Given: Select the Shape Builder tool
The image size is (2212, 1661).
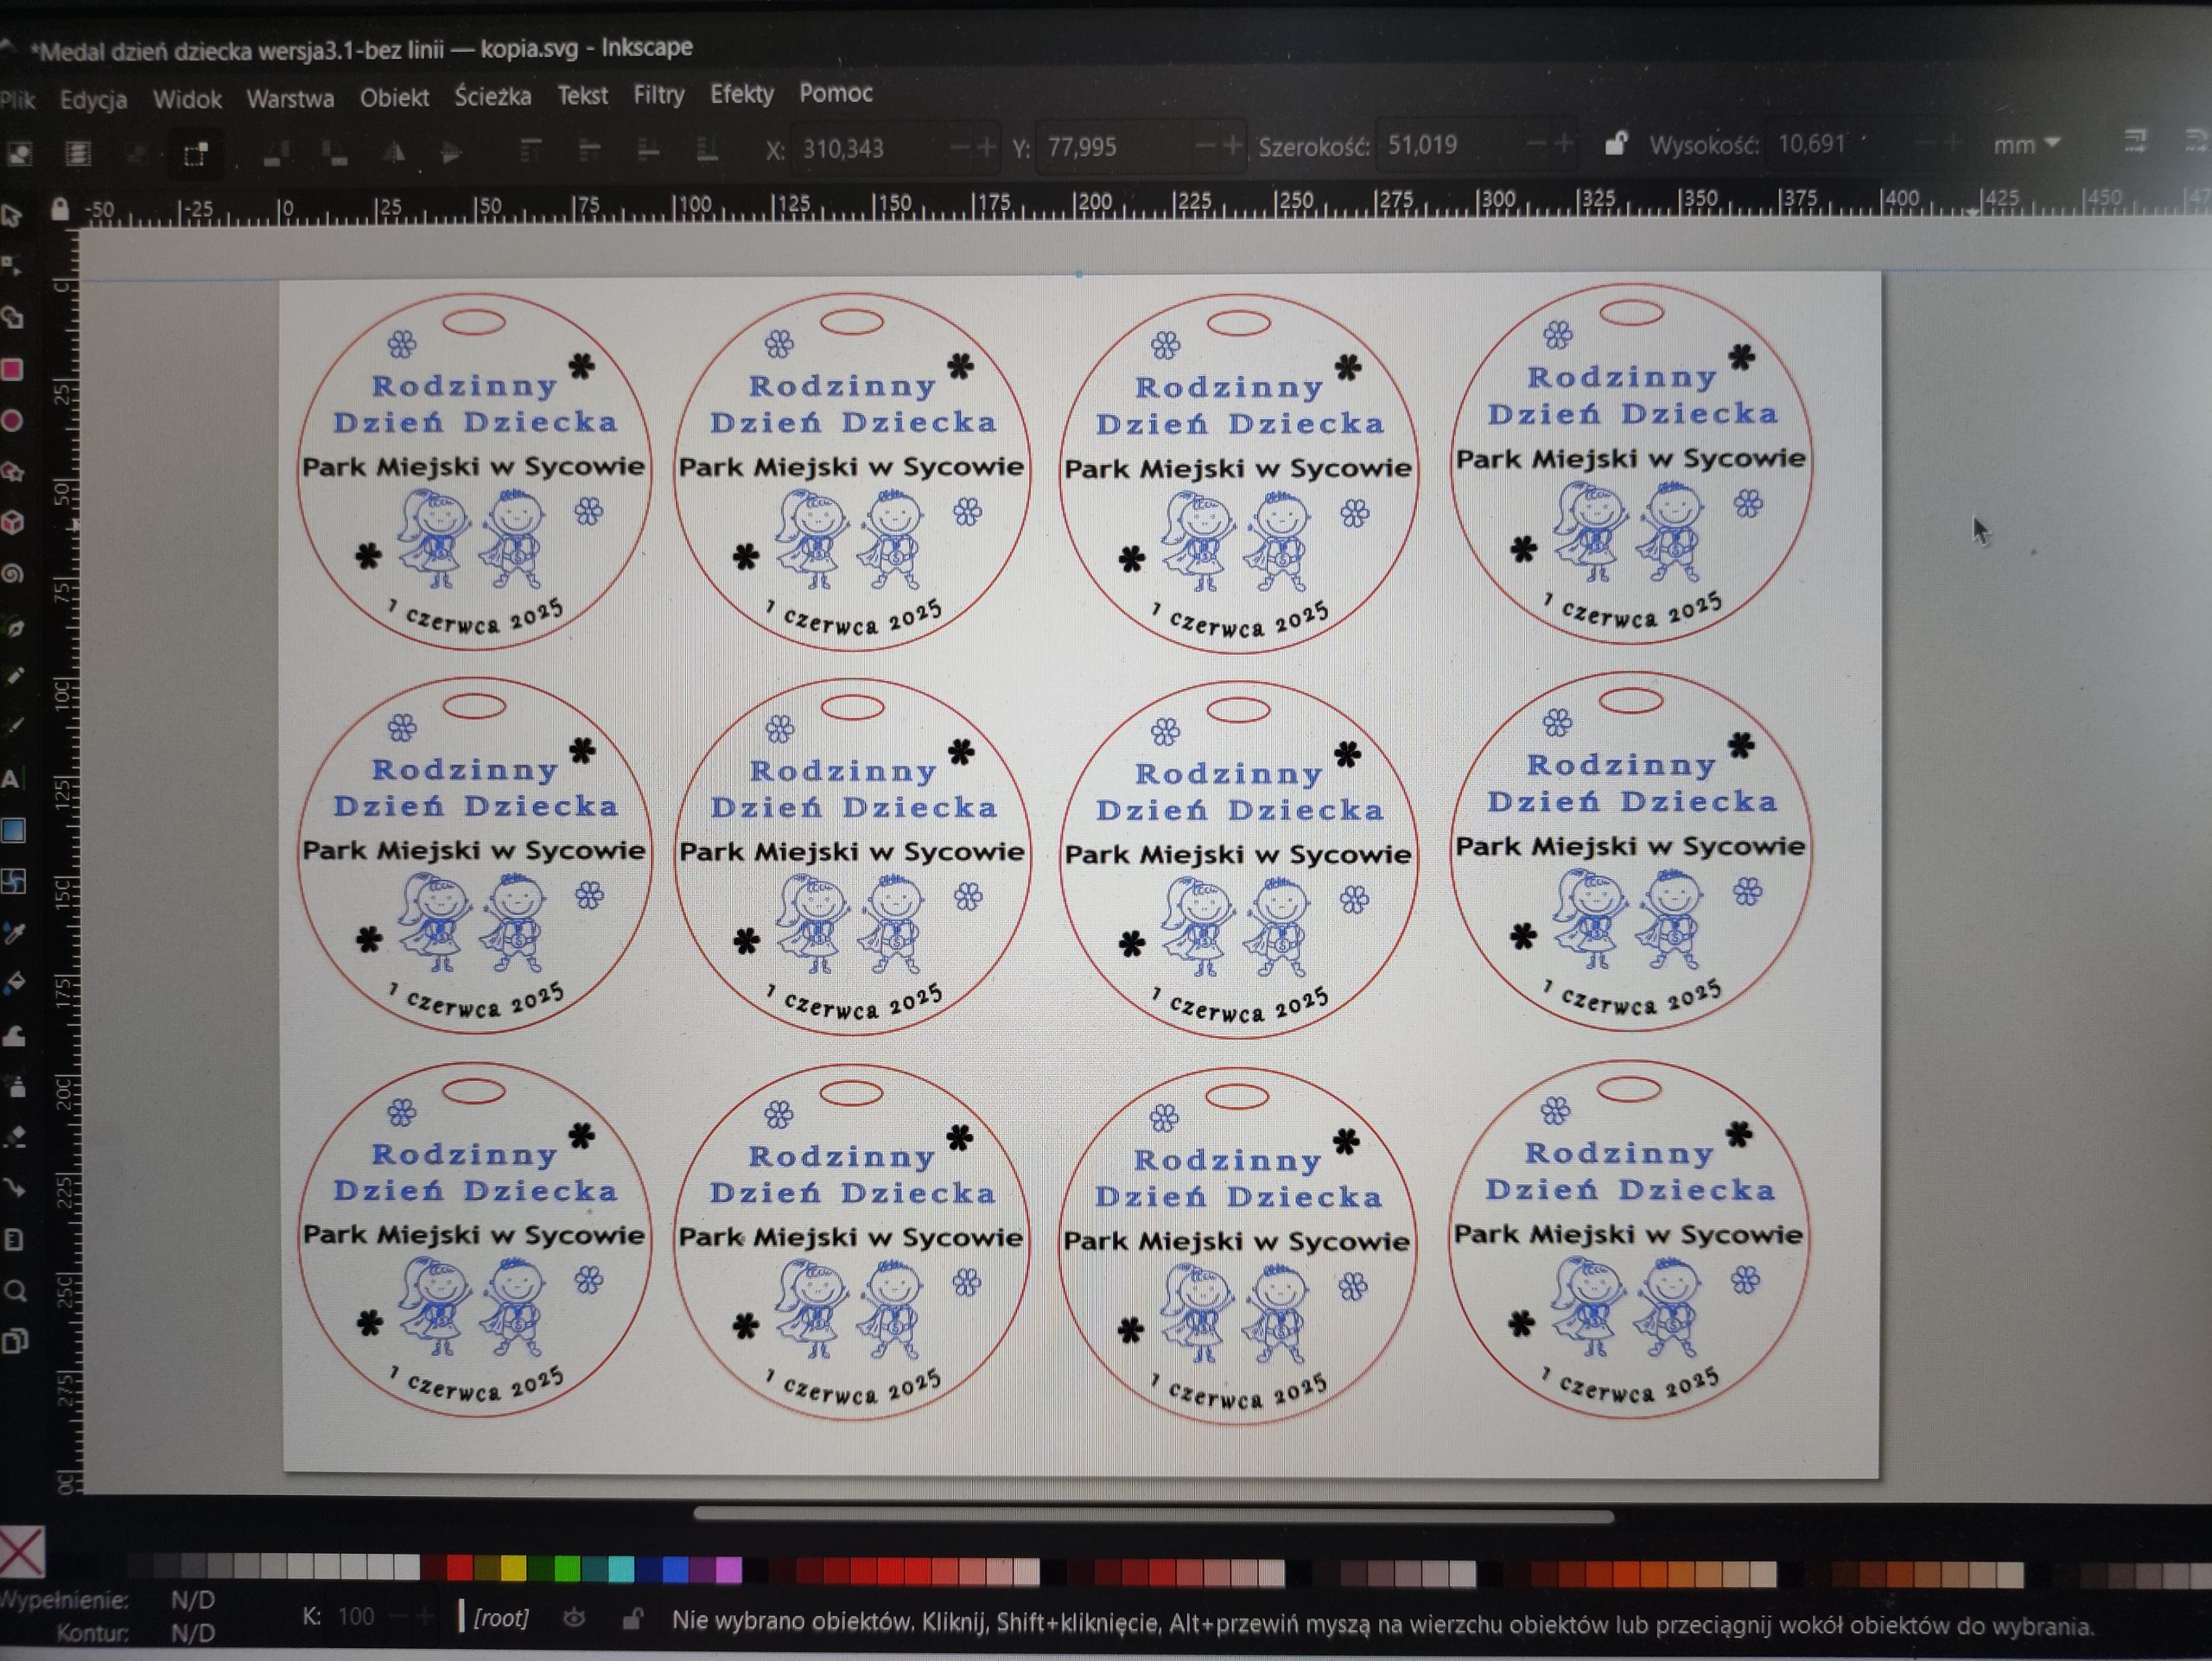Looking at the screenshot, I should click(x=12, y=318).
